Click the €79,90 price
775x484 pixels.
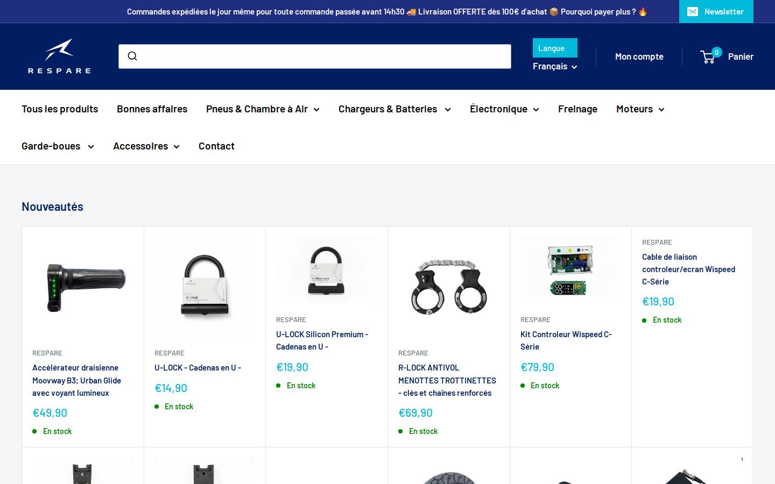pos(537,367)
